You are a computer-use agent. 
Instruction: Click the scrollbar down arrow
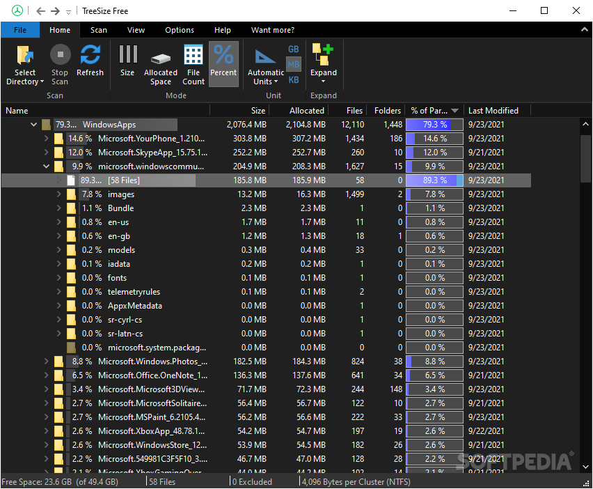585,467
